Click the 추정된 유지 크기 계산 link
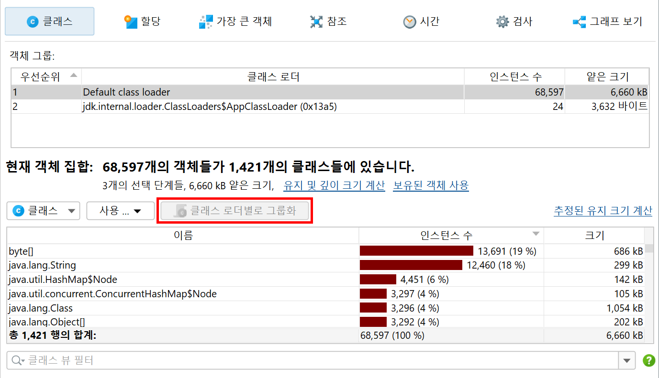This screenshot has height=378, width=659. point(603,211)
